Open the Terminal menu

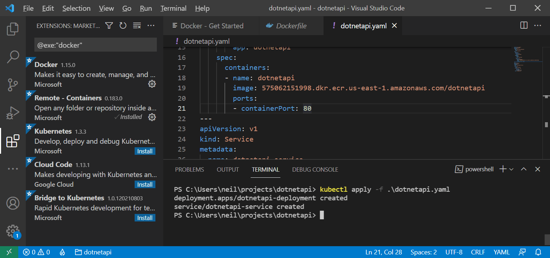tap(173, 8)
